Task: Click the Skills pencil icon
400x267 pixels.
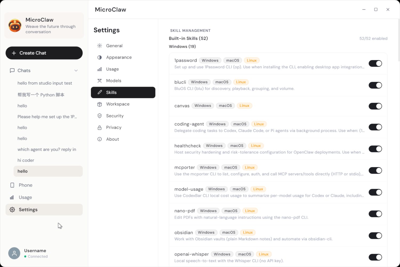Action: tap(99, 92)
